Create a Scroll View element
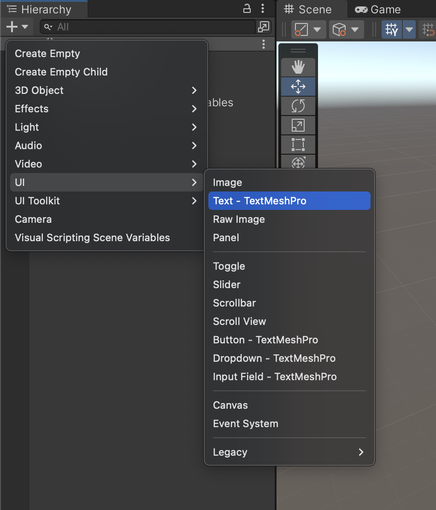Viewport: 436px width, 510px height. pos(289,321)
